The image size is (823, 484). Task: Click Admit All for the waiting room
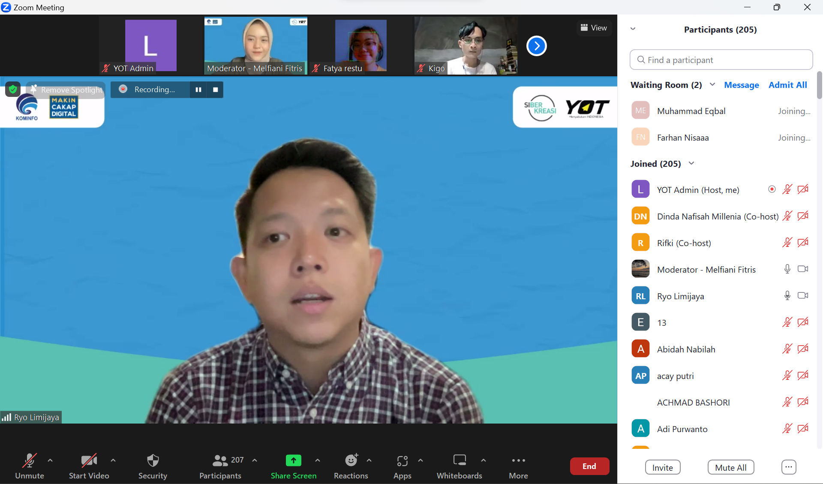coord(787,85)
